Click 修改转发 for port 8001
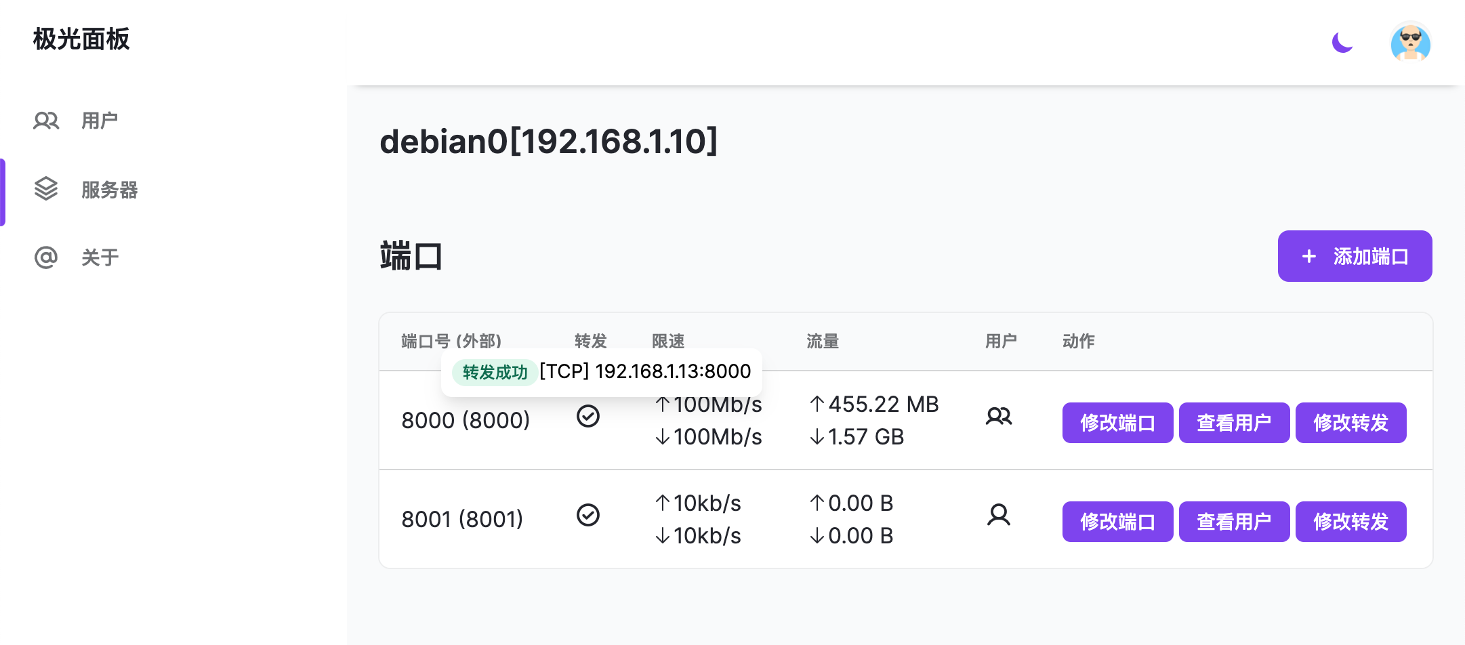The image size is (1465, 645). (1350, 522)
